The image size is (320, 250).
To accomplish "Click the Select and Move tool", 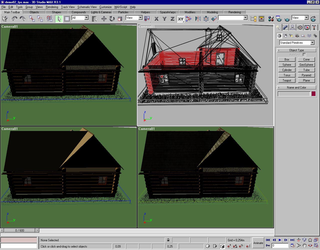I will [x=104, y=19].
